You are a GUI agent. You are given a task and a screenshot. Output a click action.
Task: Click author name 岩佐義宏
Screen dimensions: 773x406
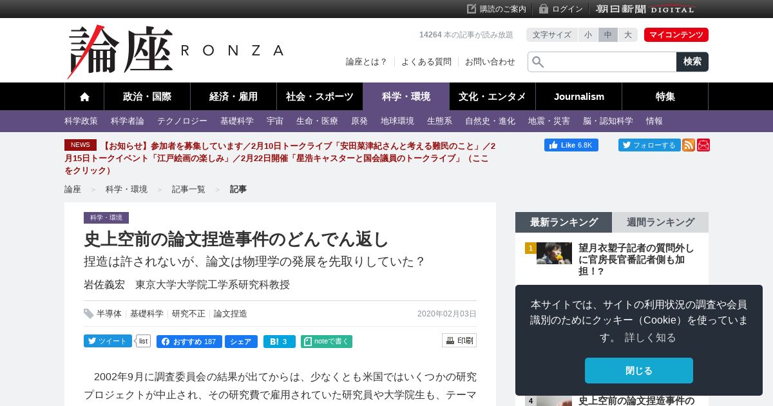(x=104, y=285)
